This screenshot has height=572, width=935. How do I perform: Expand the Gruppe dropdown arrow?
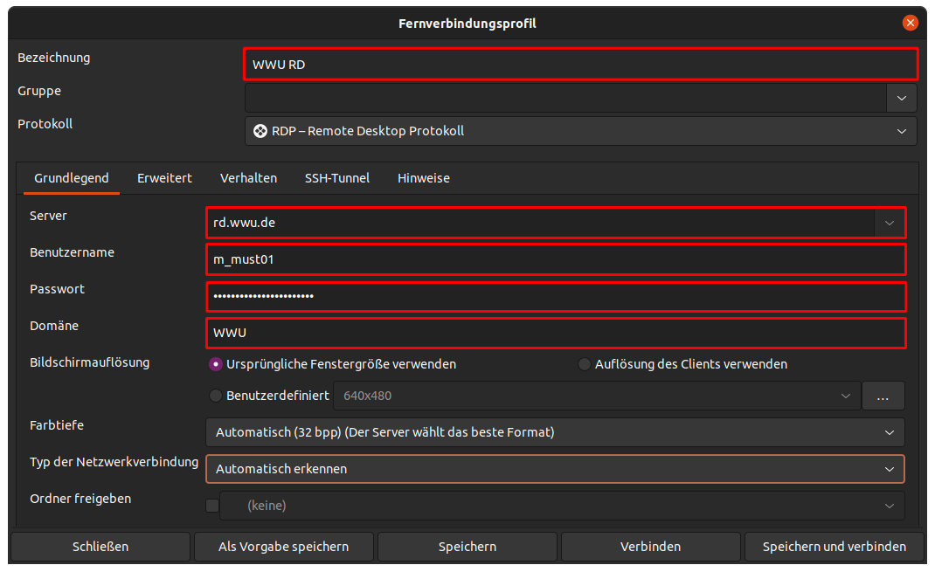[901, 98]
